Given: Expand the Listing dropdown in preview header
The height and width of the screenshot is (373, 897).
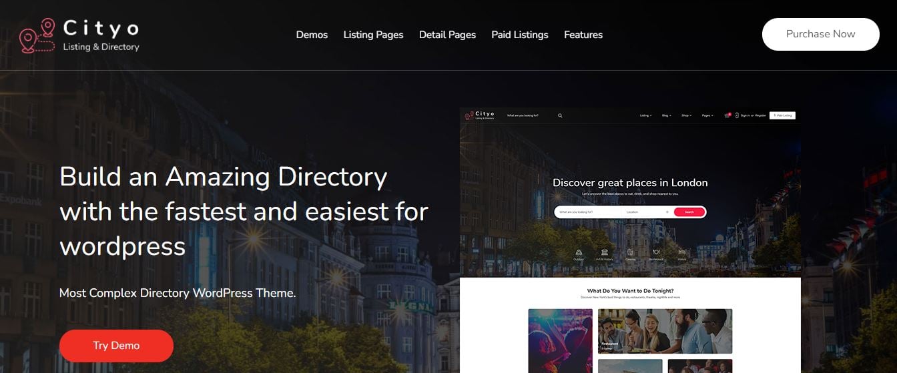Looking at the screenshot, I should pyautogui.click(x=645, y=115).
